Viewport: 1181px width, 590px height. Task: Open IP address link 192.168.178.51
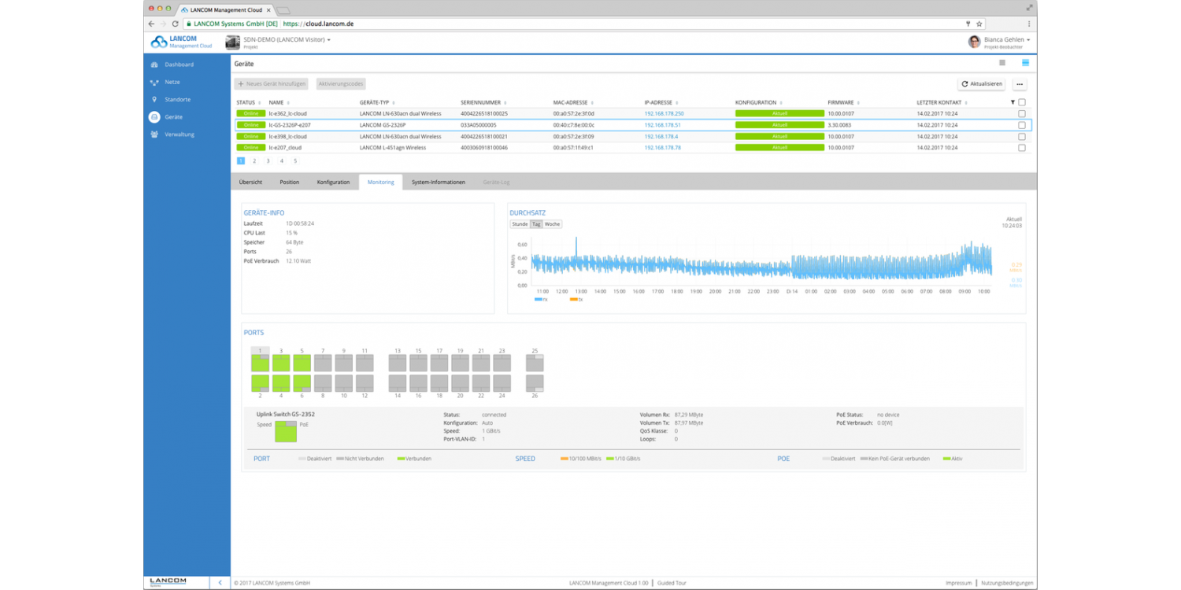point(662,125)
